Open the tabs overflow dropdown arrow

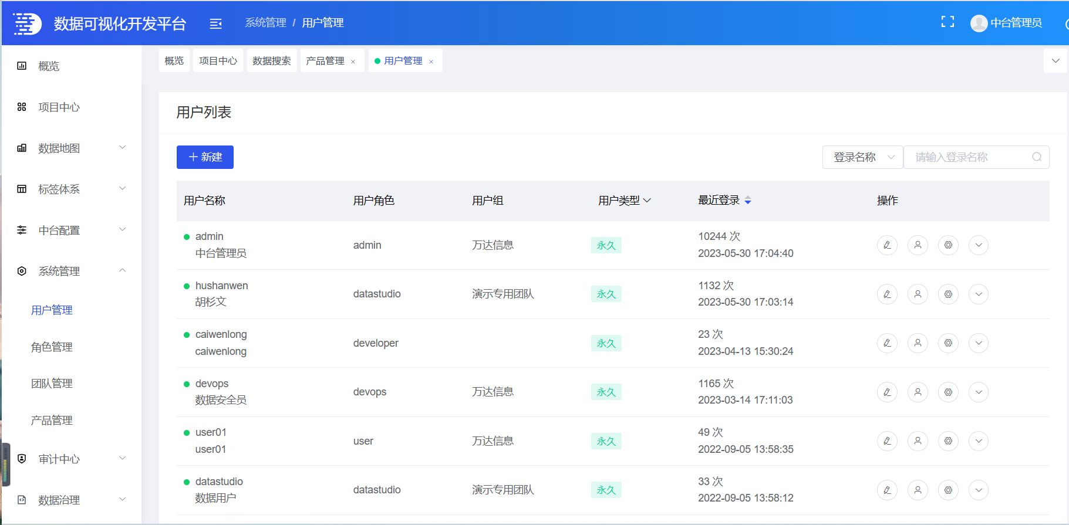coord(1055,60)
